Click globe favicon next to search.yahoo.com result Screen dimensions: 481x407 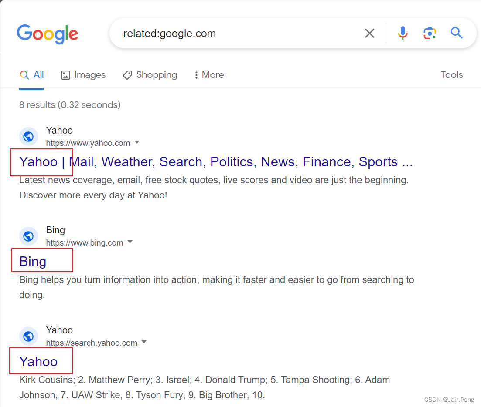(28, 336)
